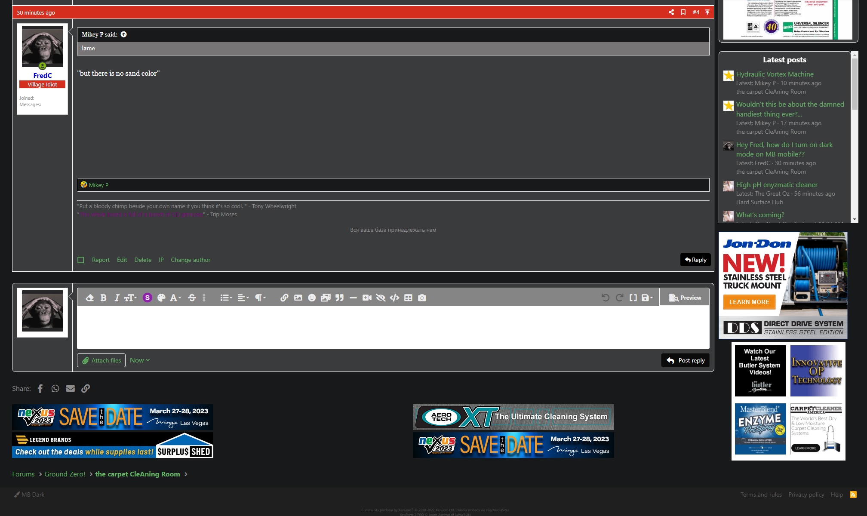
Task: Insert a quote block
Action: tap(339, 298)
